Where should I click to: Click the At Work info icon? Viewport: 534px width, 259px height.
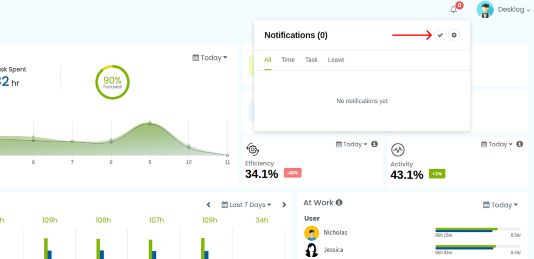pos(339,203)
